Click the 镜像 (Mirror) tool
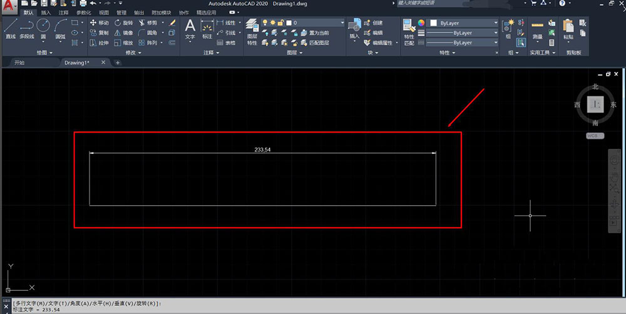626x314 pixels. click(124, 33)
